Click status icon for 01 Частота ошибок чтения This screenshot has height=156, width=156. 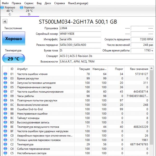click(x=5, y=74)
